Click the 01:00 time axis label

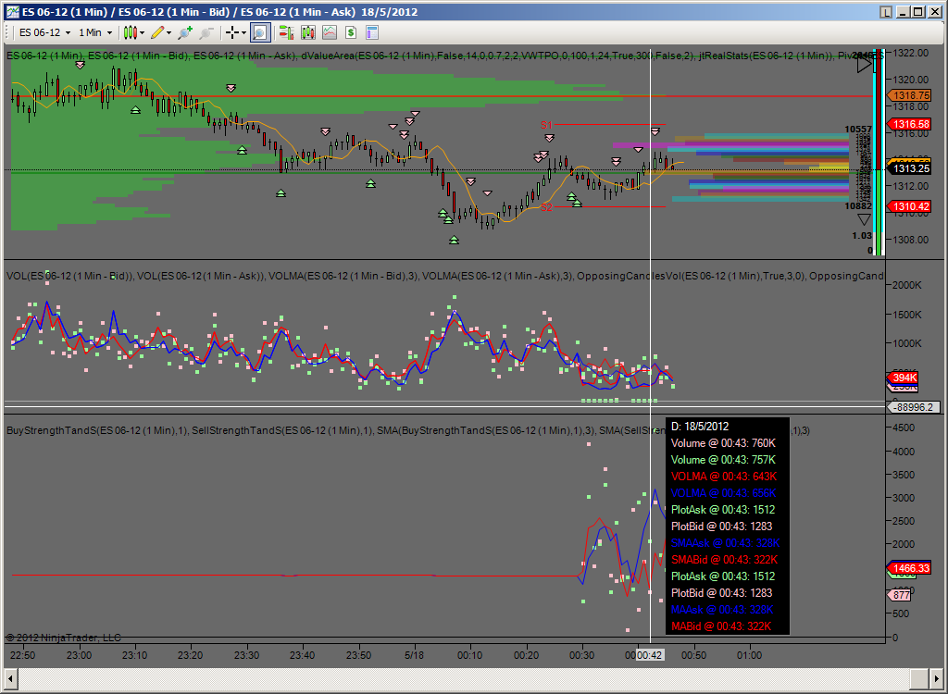click(749, 655)
